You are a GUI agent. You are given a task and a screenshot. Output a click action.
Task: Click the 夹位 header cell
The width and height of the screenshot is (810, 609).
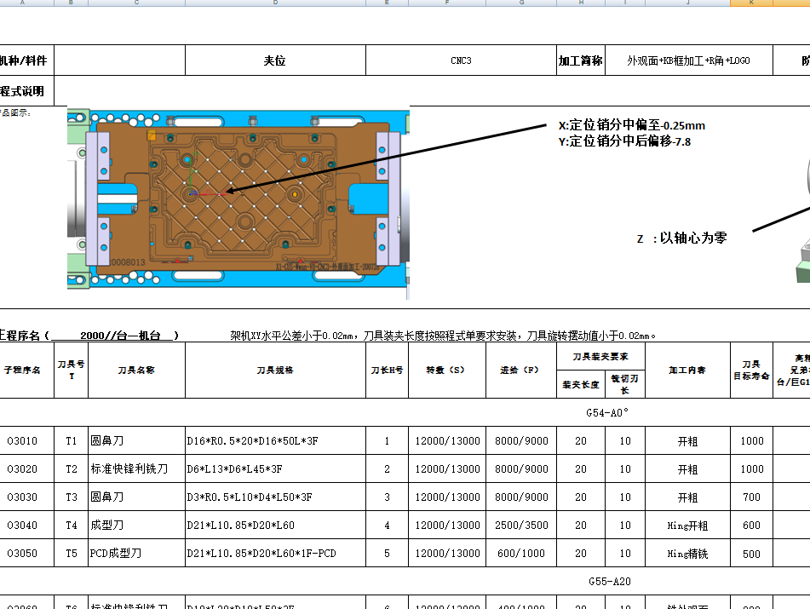(x=275, y=60)
